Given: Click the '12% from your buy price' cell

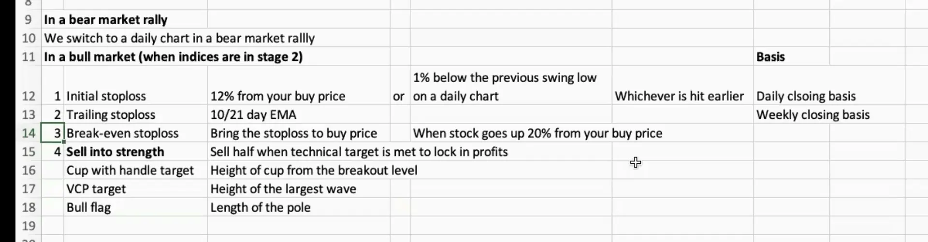Looking at the screenshot, I should 298,96.
